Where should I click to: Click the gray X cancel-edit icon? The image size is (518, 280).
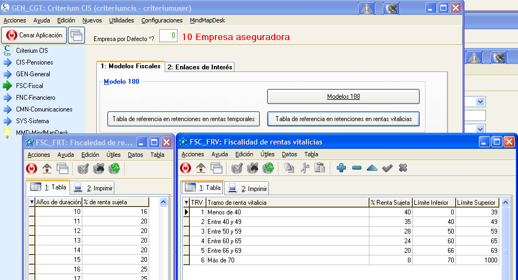pyautogui.click(x=403, y=168)
